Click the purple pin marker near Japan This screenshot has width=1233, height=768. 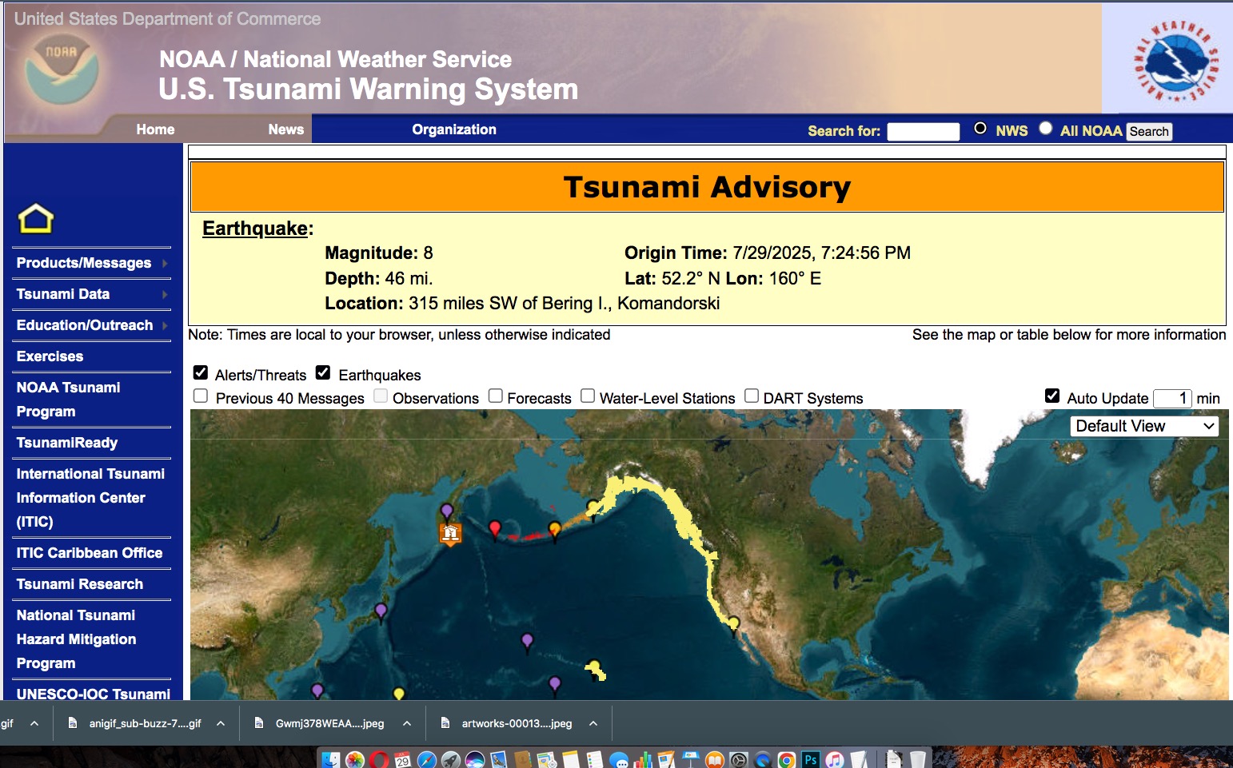[381, 611]
